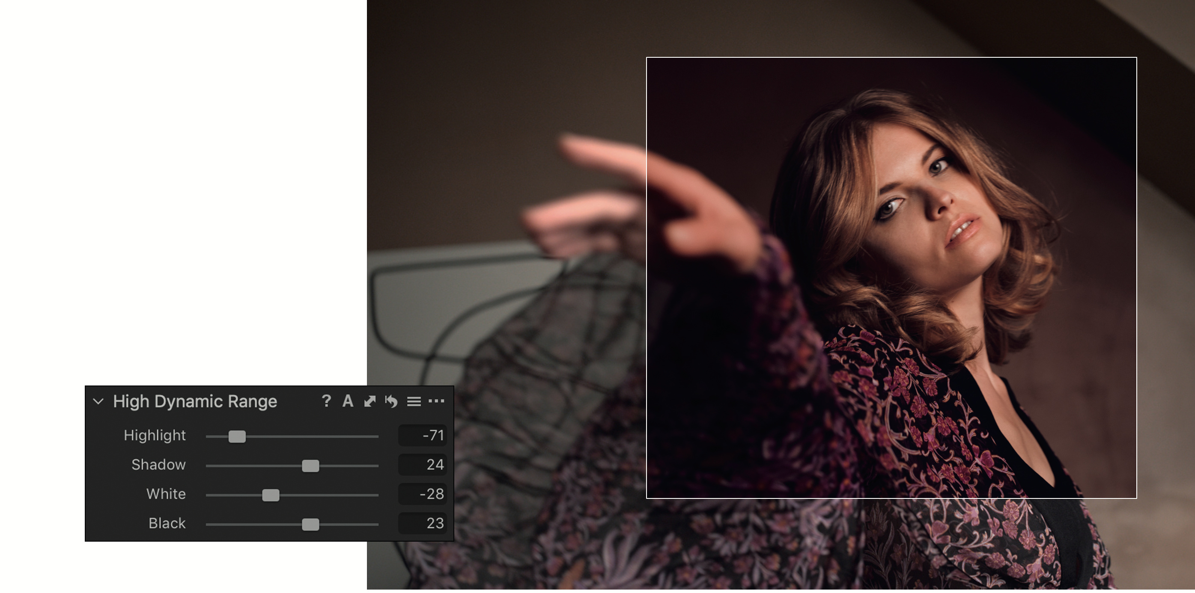Click the Highlight slider handle

[x=237, y=436]
